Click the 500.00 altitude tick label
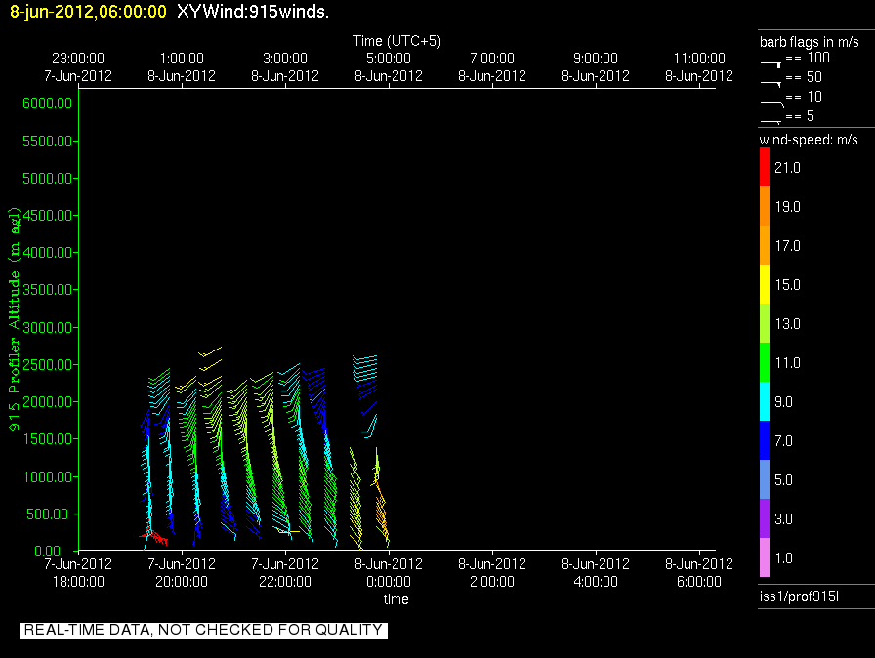 pyautogui.click(x=50, y=514)
